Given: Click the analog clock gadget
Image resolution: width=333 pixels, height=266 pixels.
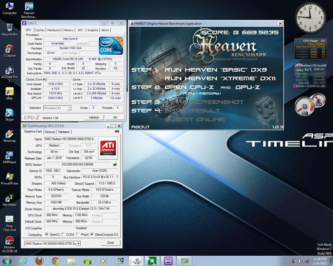Looking at the screenshot, I should coord(310,18).
